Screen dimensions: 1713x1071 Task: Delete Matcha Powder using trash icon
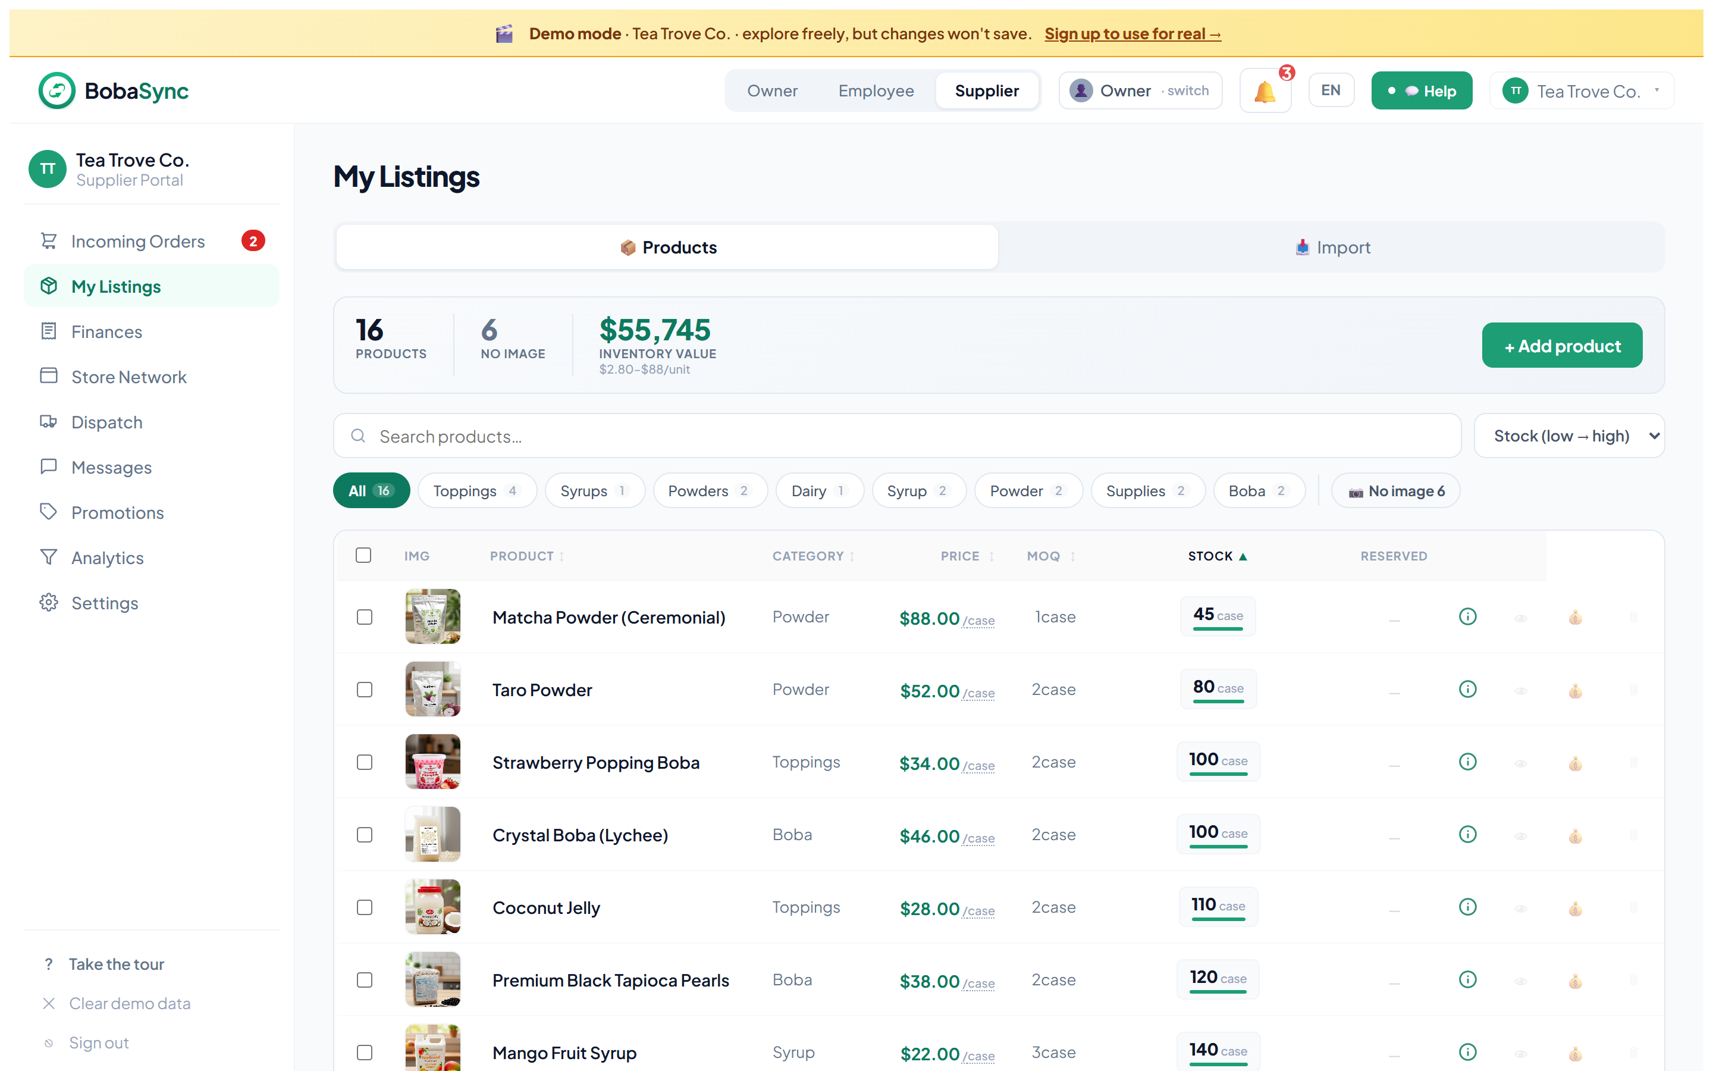coord(1634,617)
